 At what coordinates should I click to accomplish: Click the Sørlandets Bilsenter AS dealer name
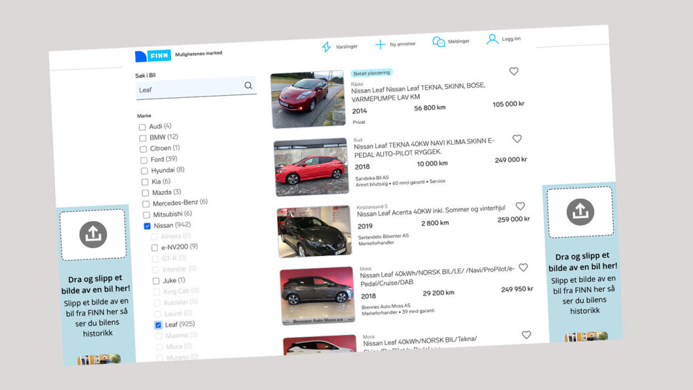click(x=383, y=237)
